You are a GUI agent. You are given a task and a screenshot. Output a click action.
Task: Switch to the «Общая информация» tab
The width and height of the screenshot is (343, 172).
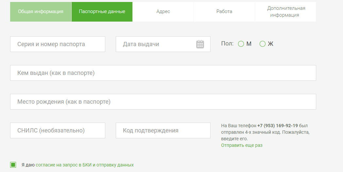point(41,11)
